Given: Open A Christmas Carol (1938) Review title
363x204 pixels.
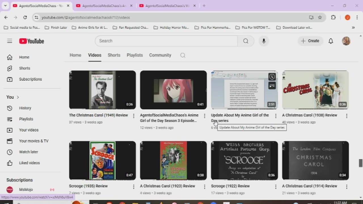Looking at the screenshot, I should [310, 115].
